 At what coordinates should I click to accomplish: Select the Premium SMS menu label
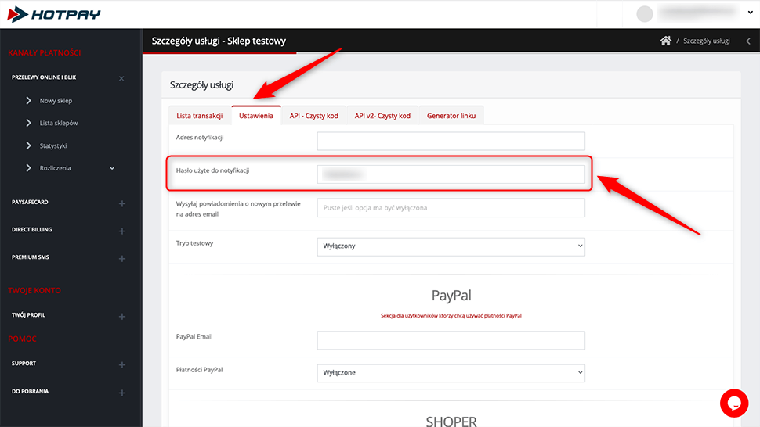coord(31,257)
